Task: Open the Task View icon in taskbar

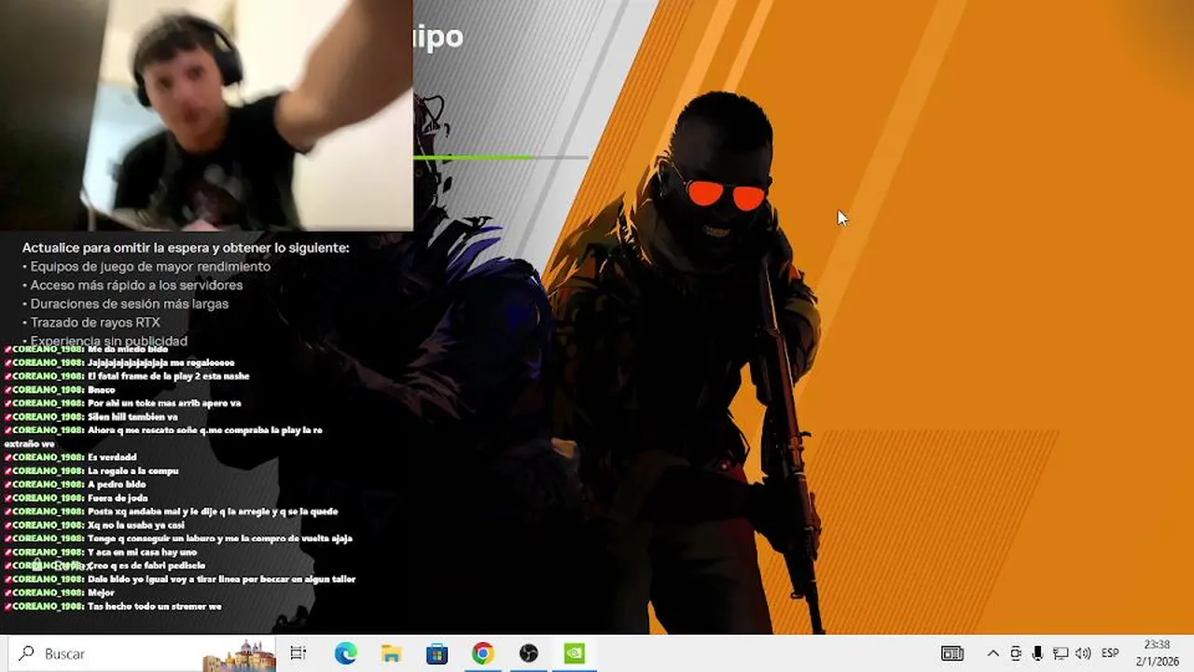Action: tap(298, 653)
